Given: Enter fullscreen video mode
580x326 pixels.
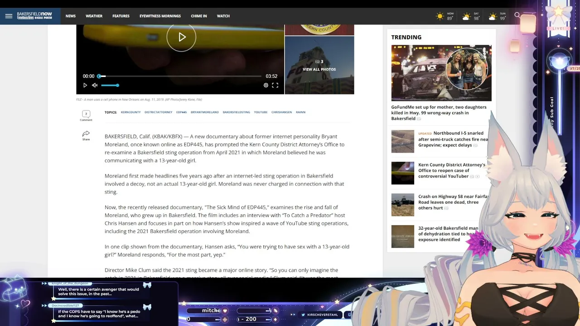Looking at the screenshot, I should tap(275, 85).
